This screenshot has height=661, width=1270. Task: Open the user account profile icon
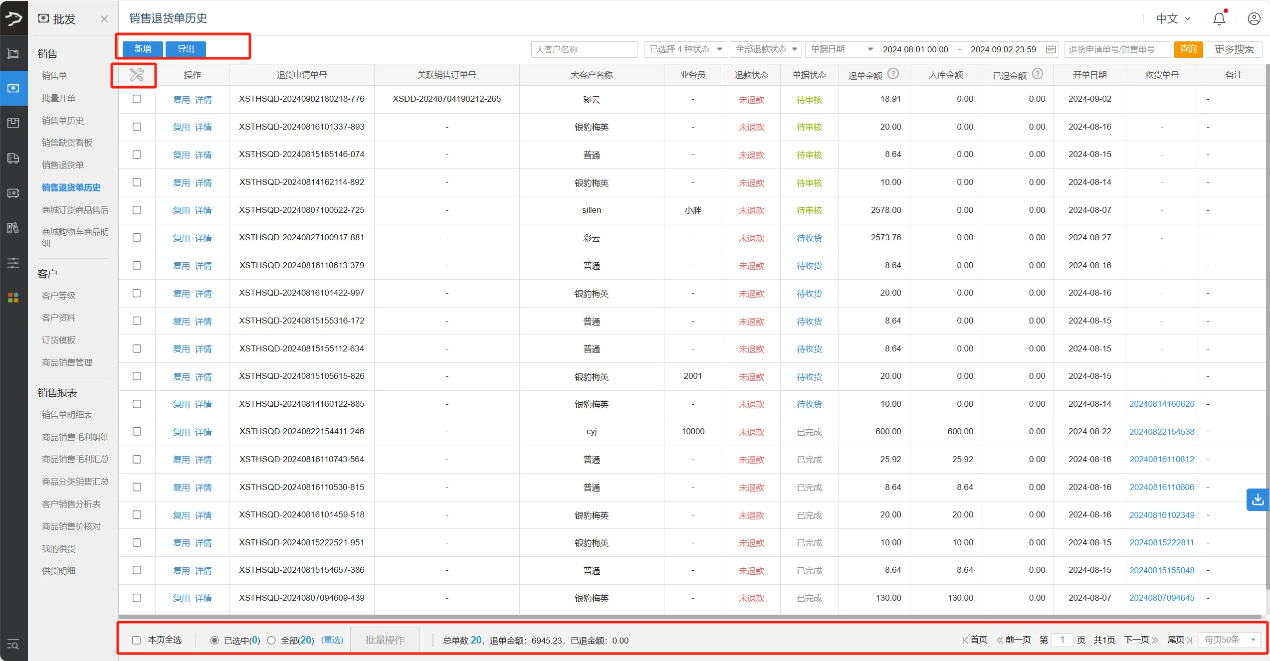(1254, 19)
